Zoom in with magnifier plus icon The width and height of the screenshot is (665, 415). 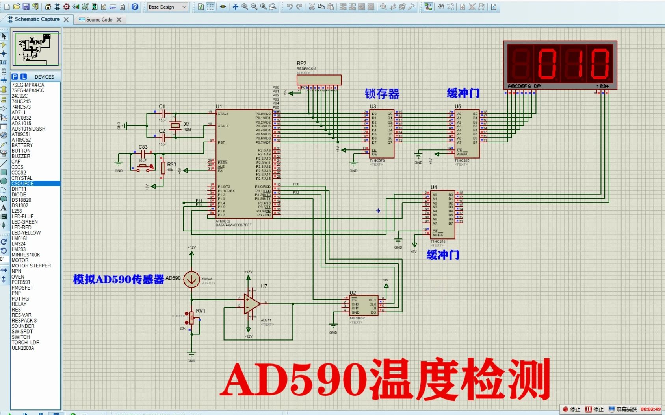[x=245, y=7]
